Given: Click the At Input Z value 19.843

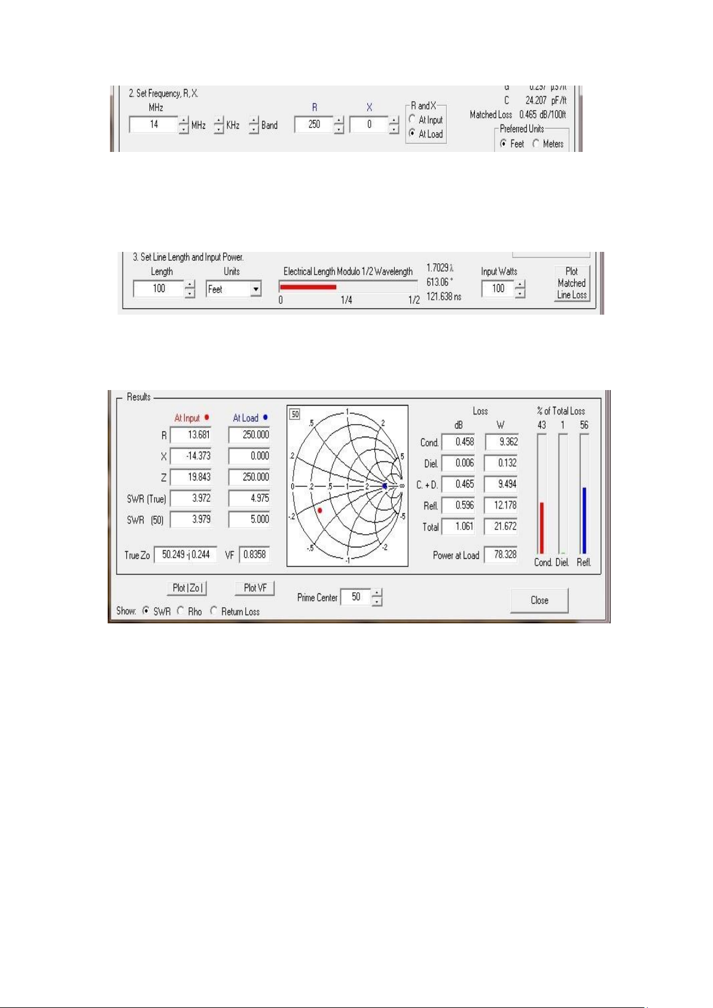Looking at the screenshot, I should tap(191, 477).
